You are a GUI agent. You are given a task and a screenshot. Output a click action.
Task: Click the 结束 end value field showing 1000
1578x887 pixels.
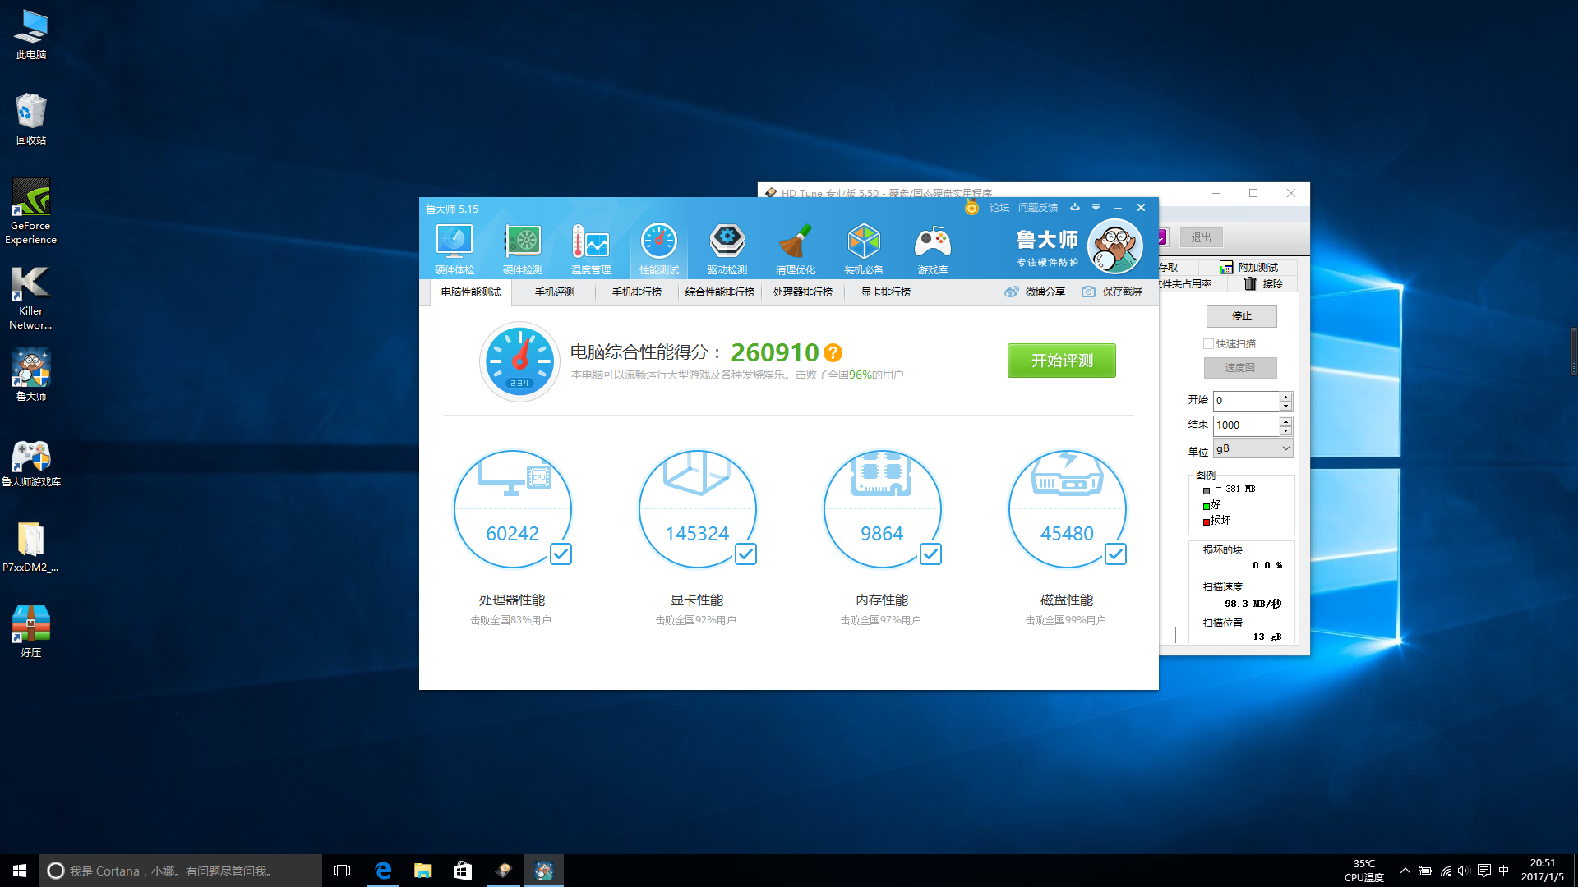click(1246, 425)
